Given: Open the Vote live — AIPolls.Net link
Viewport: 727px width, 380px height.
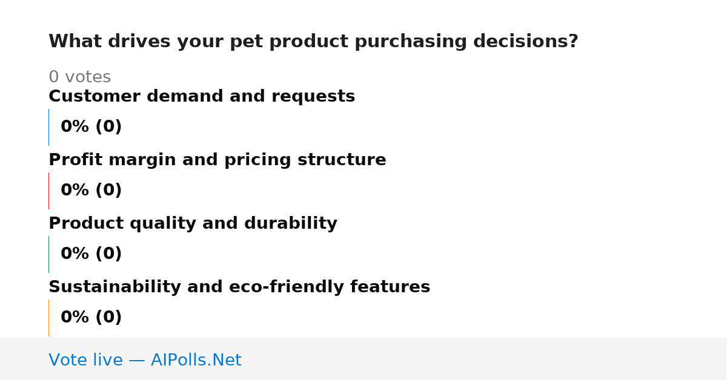Looking at the screenshot, I should point(145,360).
